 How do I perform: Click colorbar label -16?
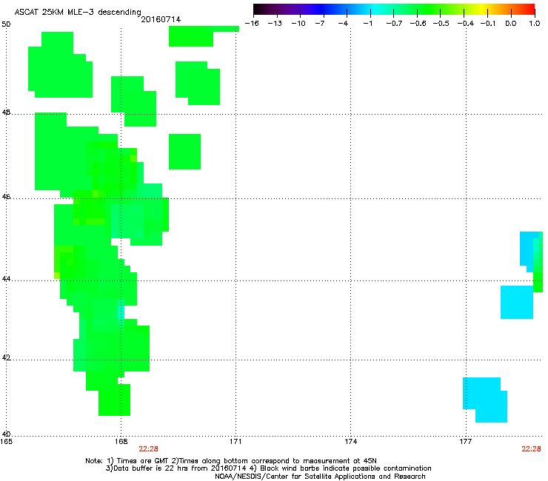(x=252, y=24)
